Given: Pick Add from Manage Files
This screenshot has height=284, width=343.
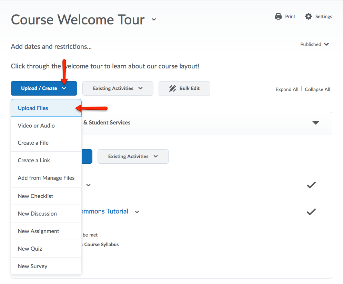Looking at the screenshot, I should (46, 178).
